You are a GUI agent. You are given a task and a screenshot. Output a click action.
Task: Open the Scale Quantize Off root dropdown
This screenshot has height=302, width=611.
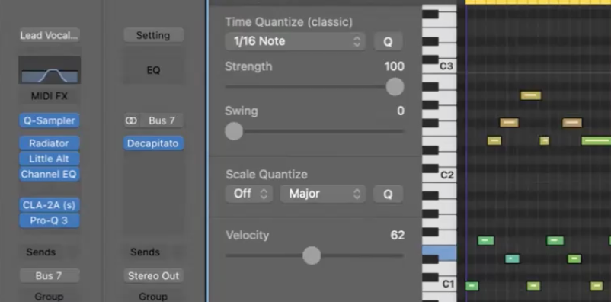point(248,194)
